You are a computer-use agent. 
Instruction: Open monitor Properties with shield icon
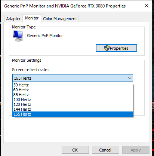point(116,48)
